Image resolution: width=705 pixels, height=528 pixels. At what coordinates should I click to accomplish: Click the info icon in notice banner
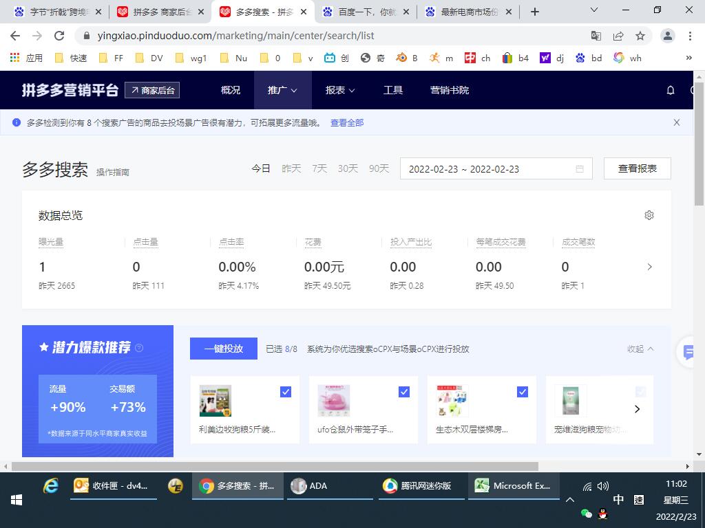pyautogui.click(x=17, y=122)
